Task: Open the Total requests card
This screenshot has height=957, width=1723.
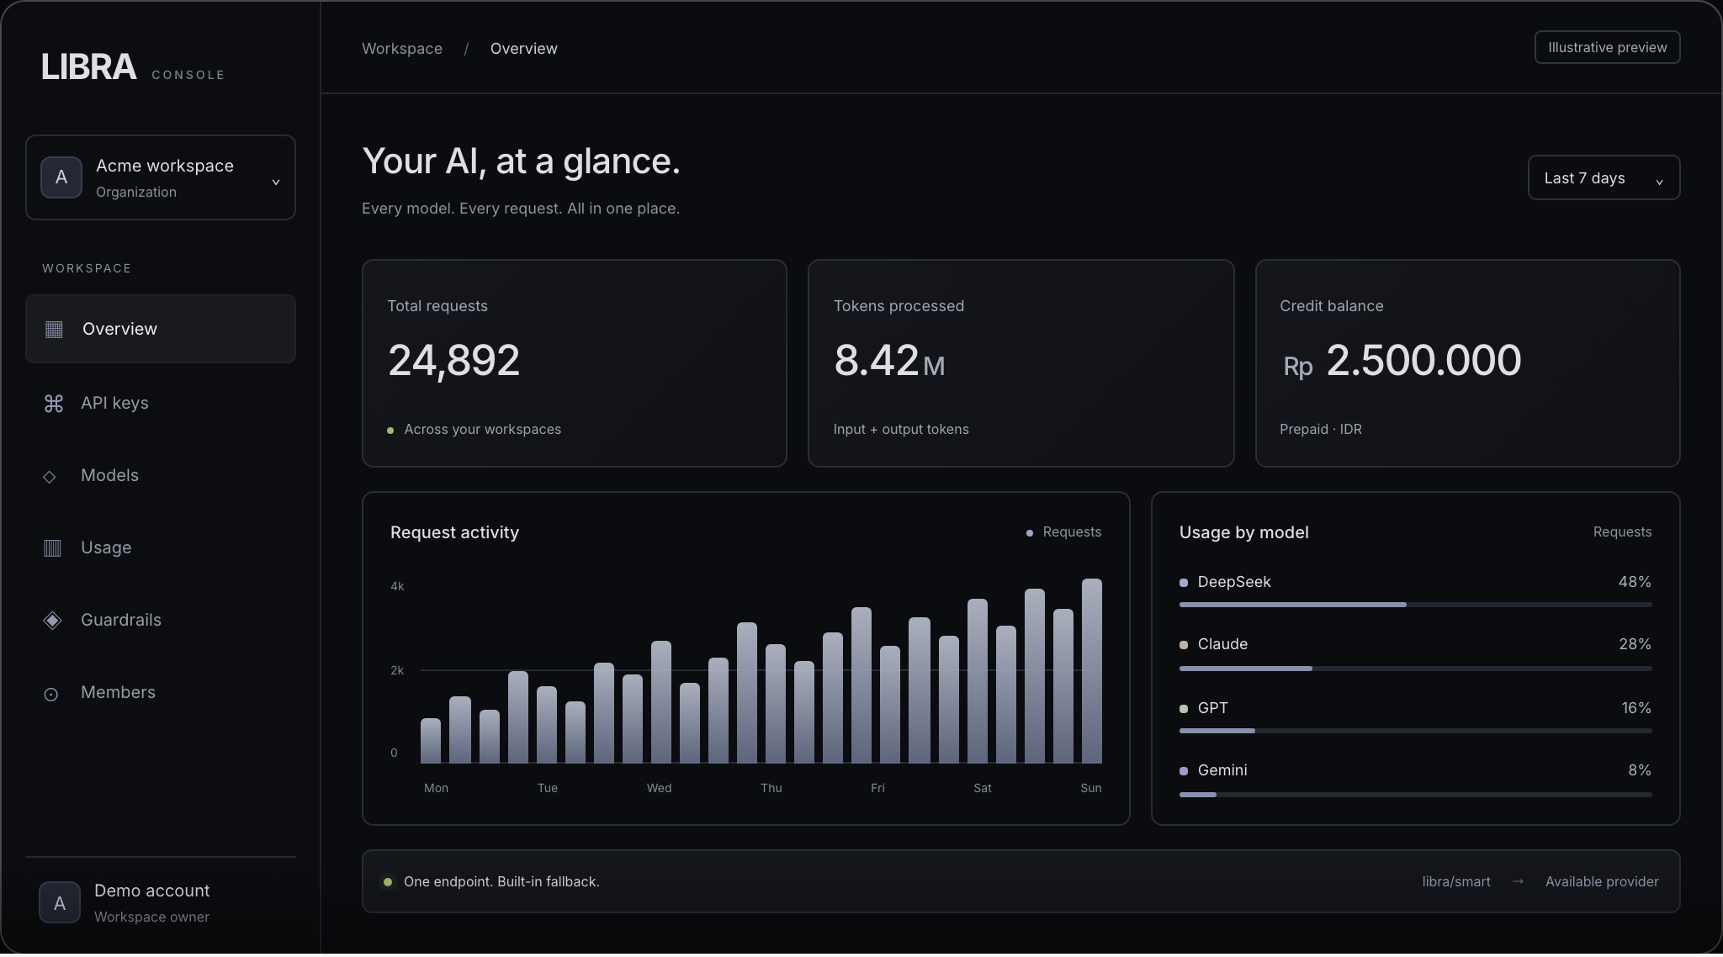Action: [575, 363]
